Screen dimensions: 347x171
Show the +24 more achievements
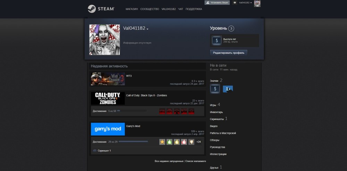click(x=198, y=142)
